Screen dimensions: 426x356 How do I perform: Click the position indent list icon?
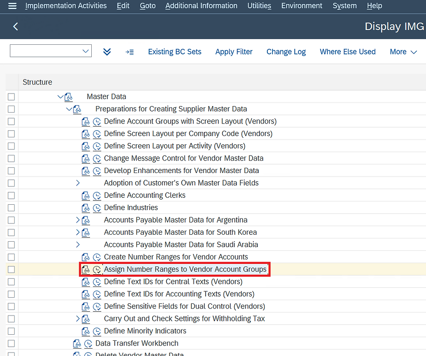(x=130, y=52)
